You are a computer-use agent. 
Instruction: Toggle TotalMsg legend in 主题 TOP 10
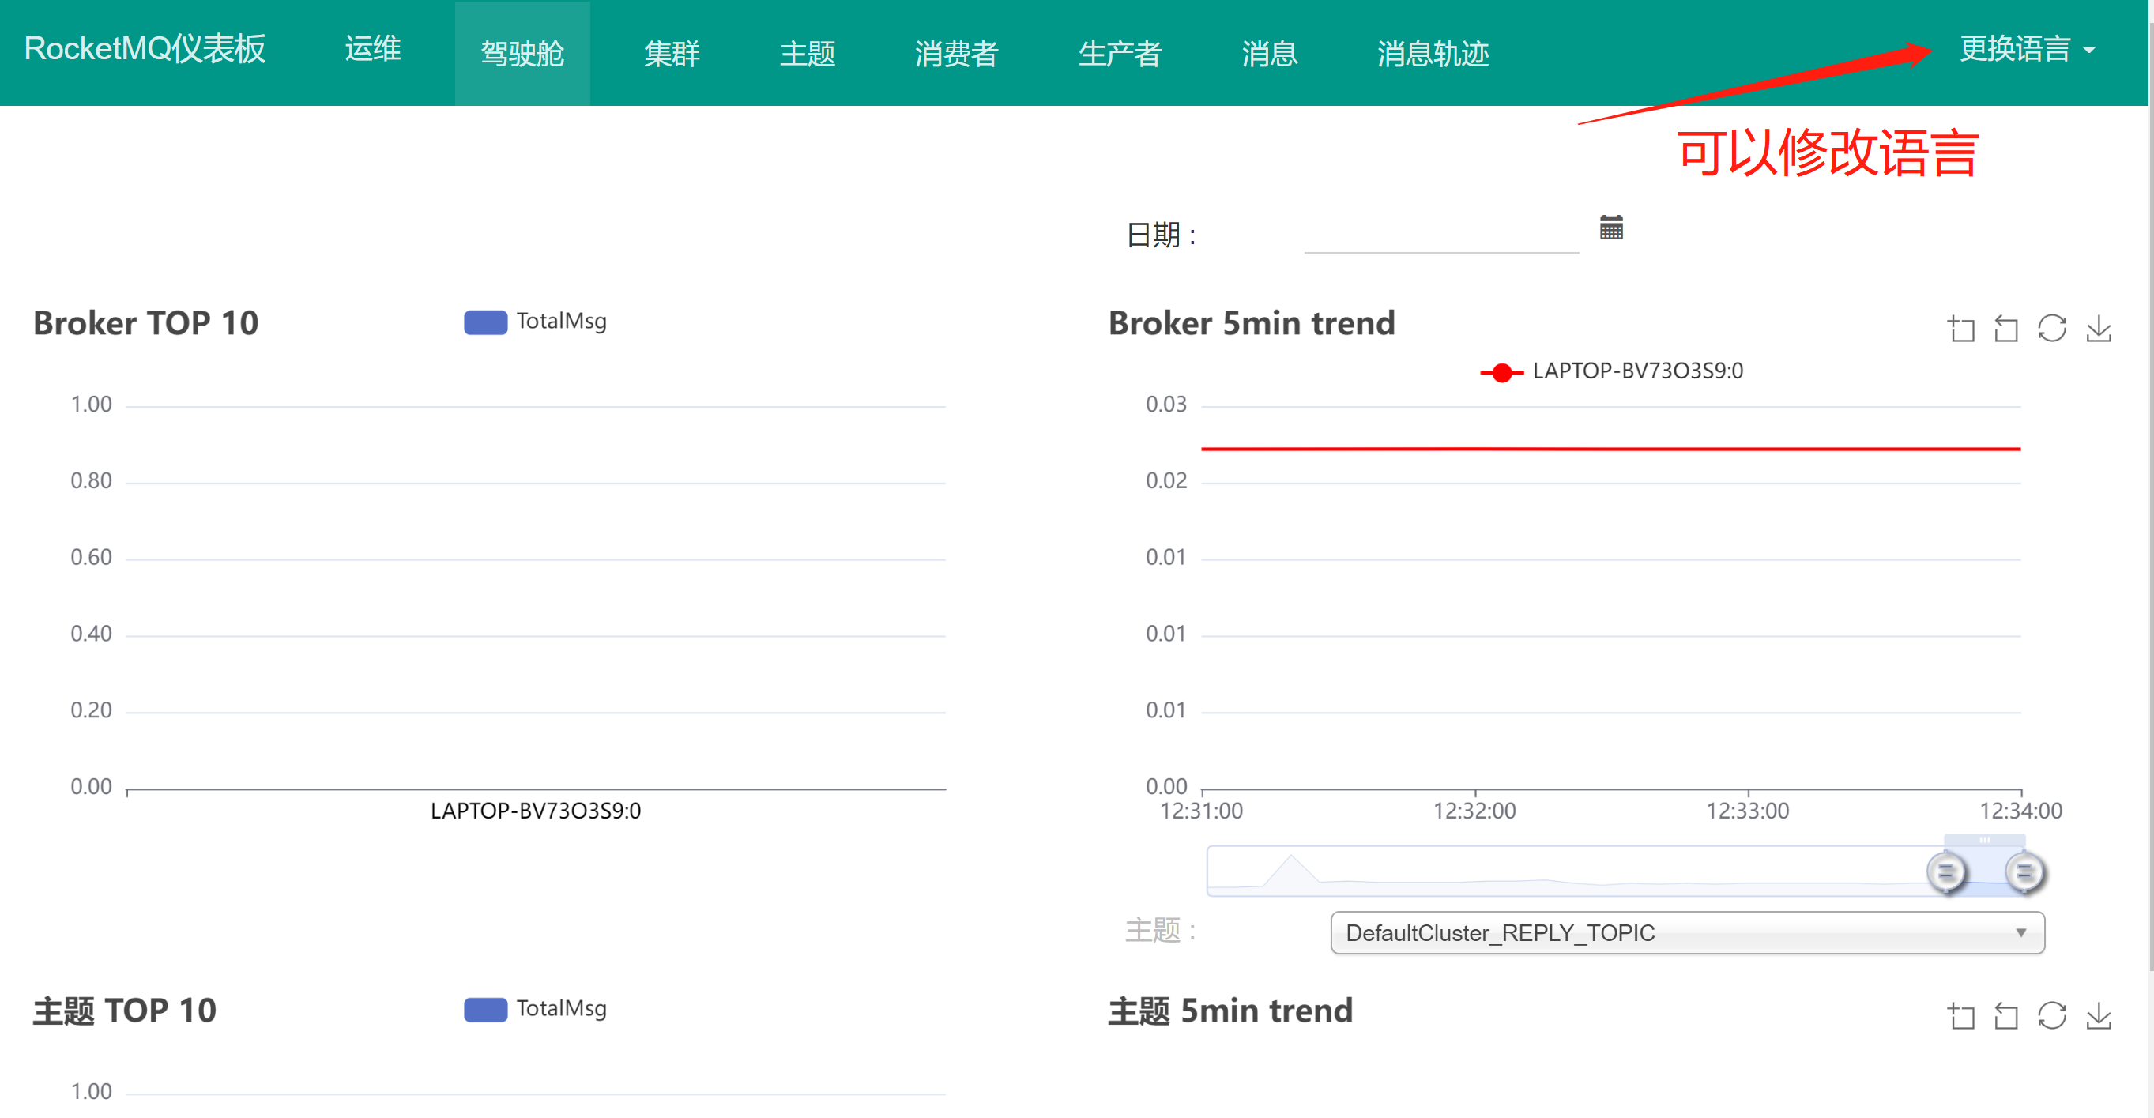[535, 1008]
